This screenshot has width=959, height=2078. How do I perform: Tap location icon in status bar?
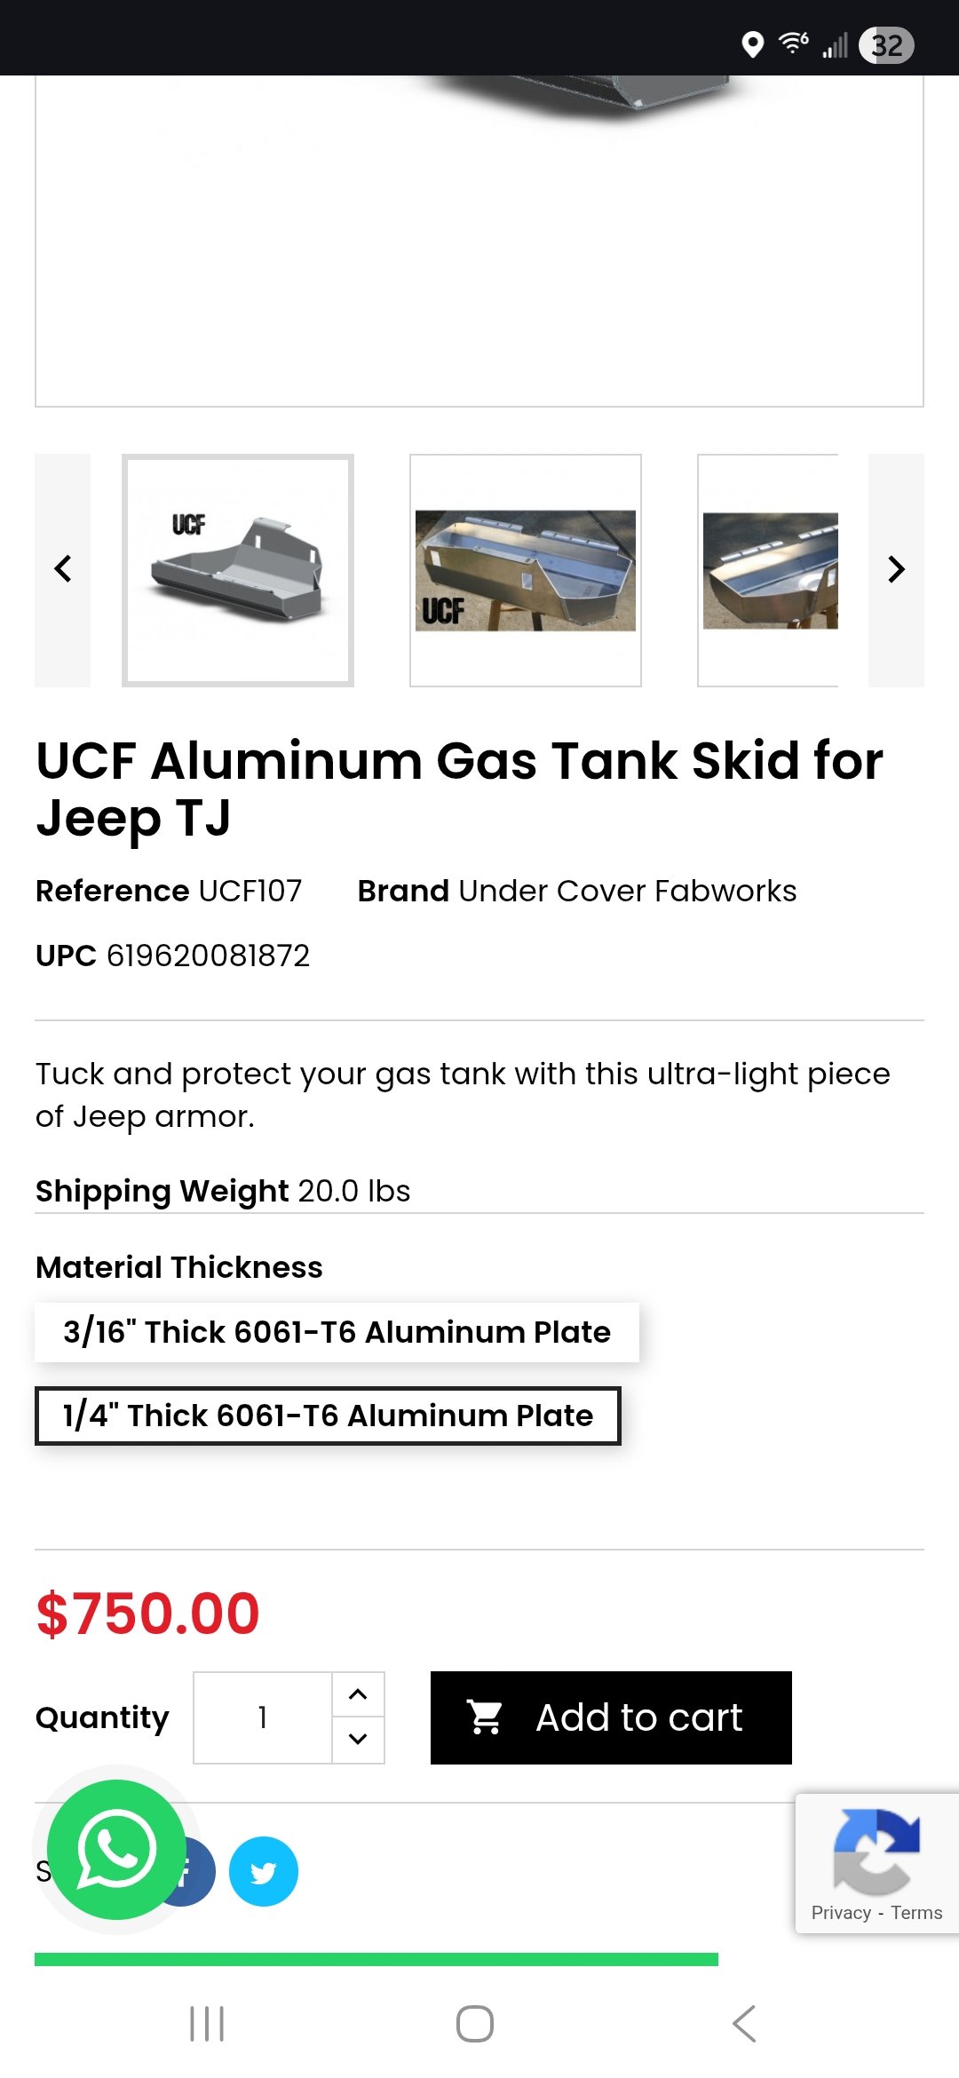point(752,44)
